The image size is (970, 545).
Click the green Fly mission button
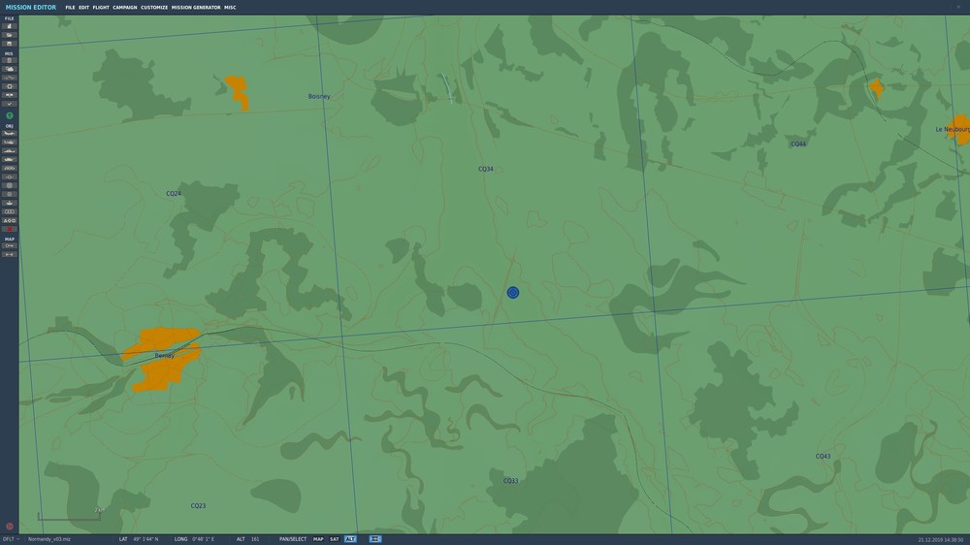coord(10,115)
